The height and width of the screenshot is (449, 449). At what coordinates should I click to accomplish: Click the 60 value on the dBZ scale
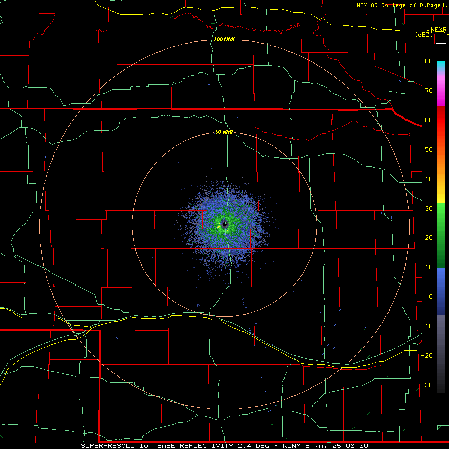pos(429,120)
